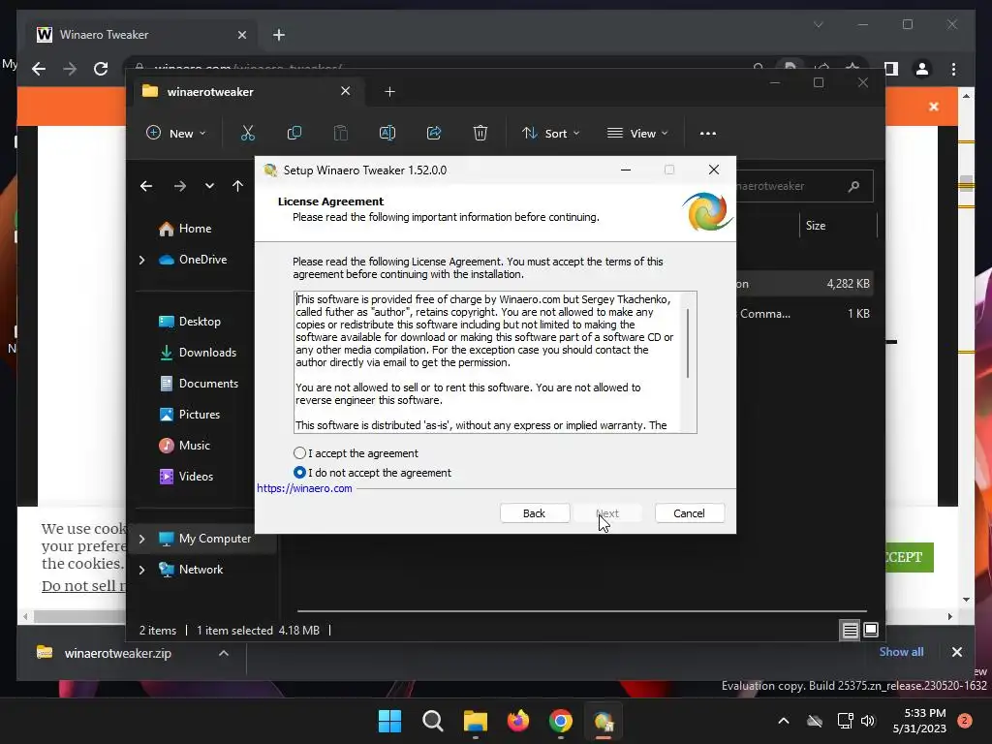
Task: Open the See more ellipsis in Explorer
Action: click(x=708, y=134)
